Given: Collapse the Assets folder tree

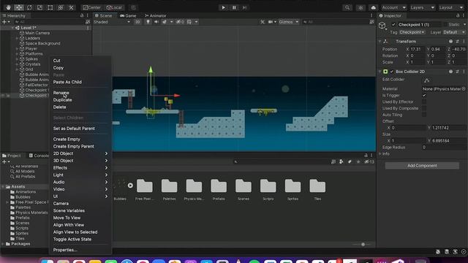Looking at the screenshot, I should pyautogui.click(x=3, y=187).
